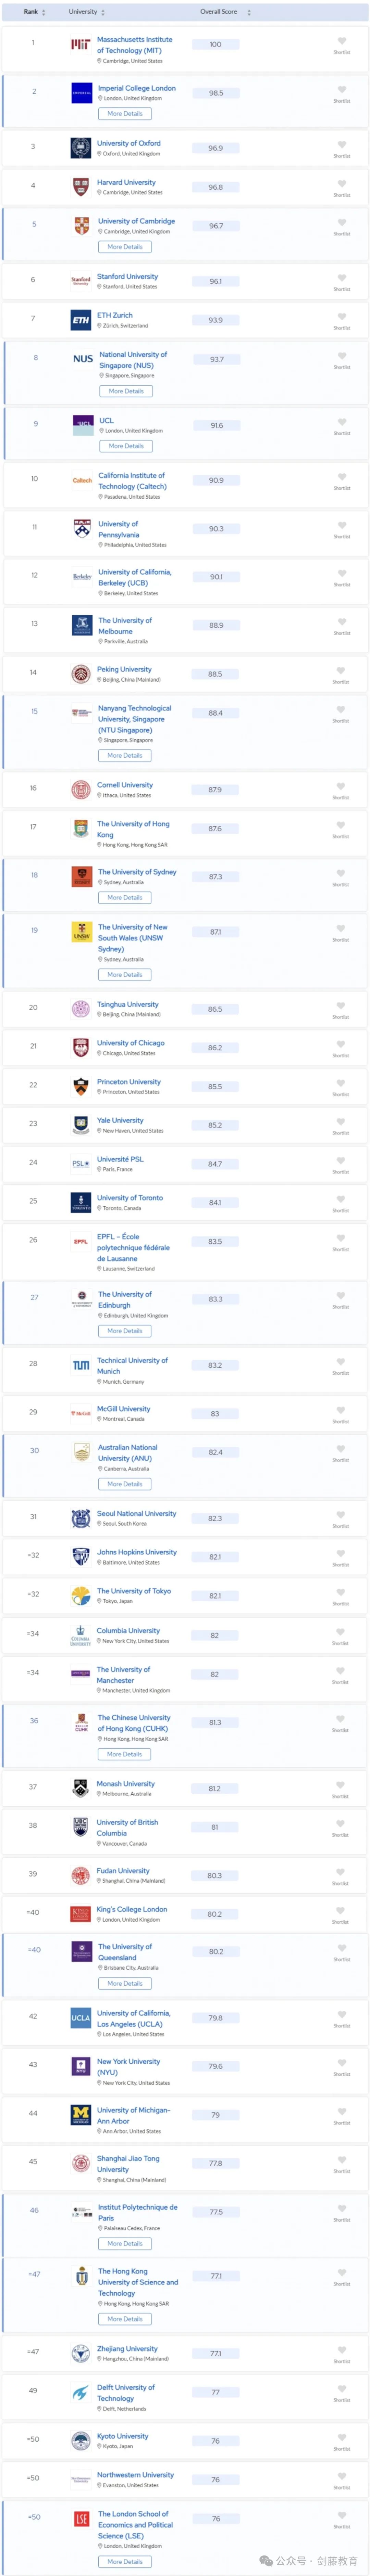
Task: Click Harvard's 96.8 score bar
Action: coord(215,187)
